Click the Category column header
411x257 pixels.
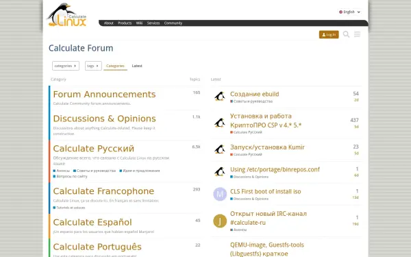click(x=58, y=79)
